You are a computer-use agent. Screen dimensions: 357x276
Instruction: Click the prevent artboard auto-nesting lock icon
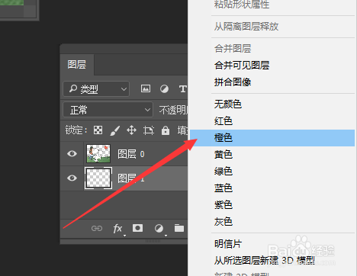pyautogui.click(x=149, y=130)
